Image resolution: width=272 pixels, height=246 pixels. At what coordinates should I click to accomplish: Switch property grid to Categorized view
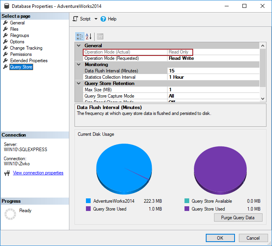[x=79, y=37]
